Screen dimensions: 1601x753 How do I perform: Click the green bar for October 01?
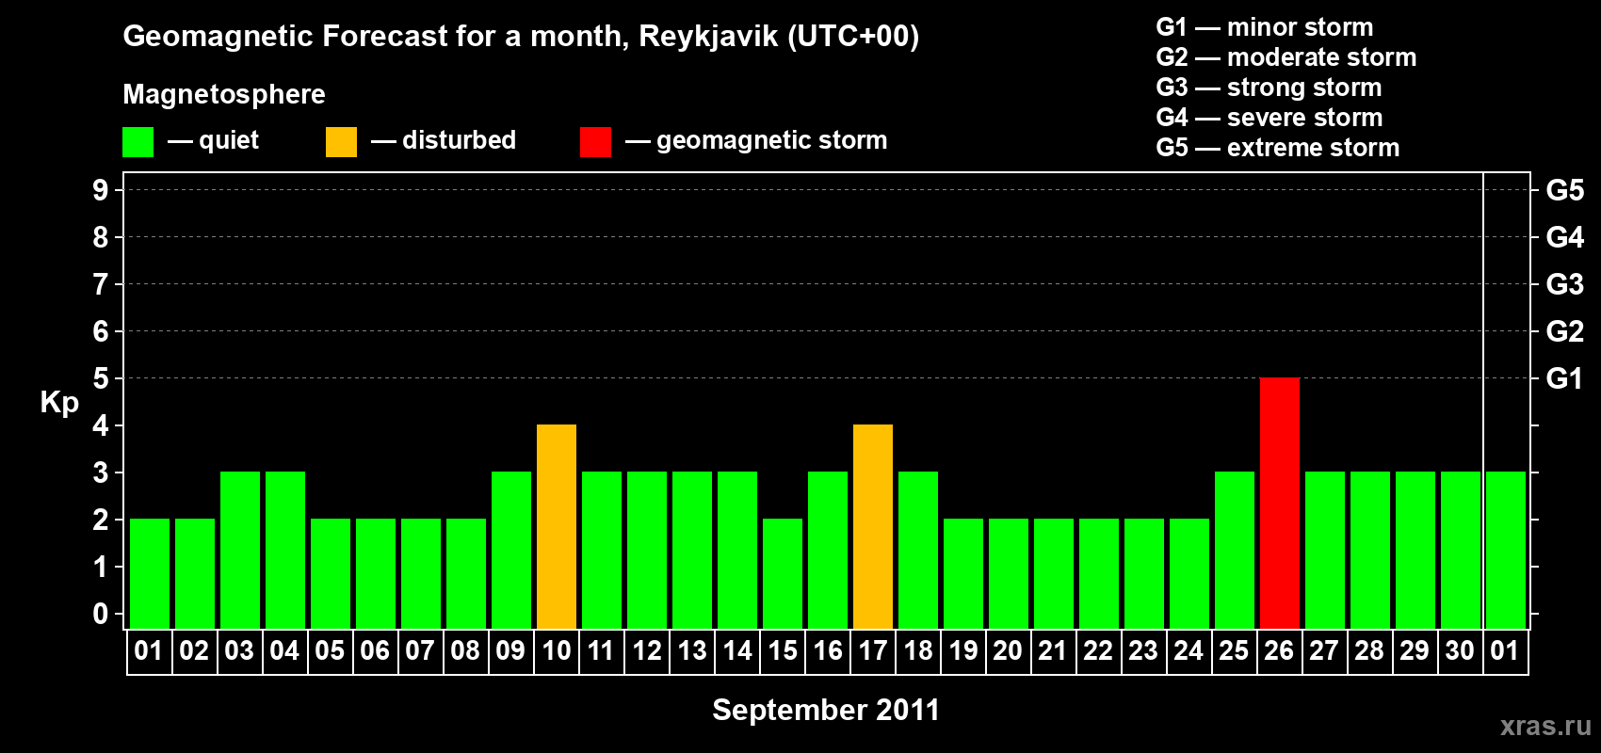(x=1506, y=551)
